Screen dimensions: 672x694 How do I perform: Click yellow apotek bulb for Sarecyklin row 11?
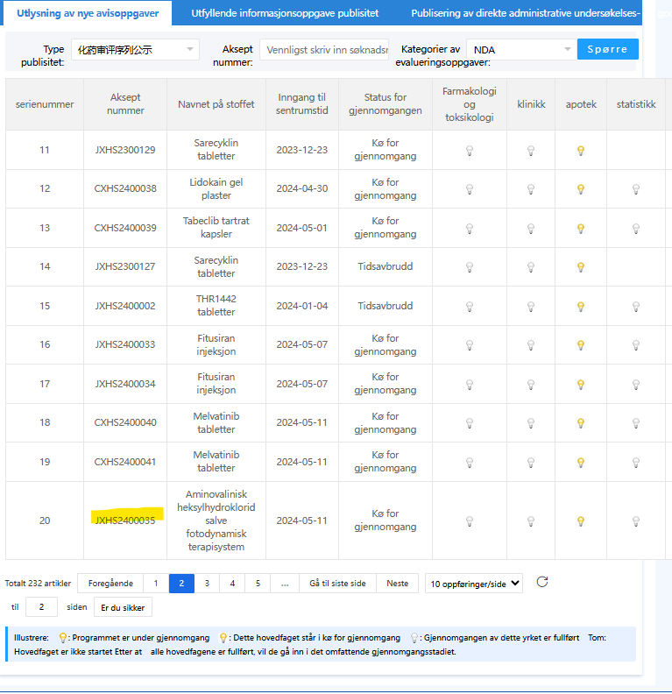pyautogui.click(x=581, y=151)
